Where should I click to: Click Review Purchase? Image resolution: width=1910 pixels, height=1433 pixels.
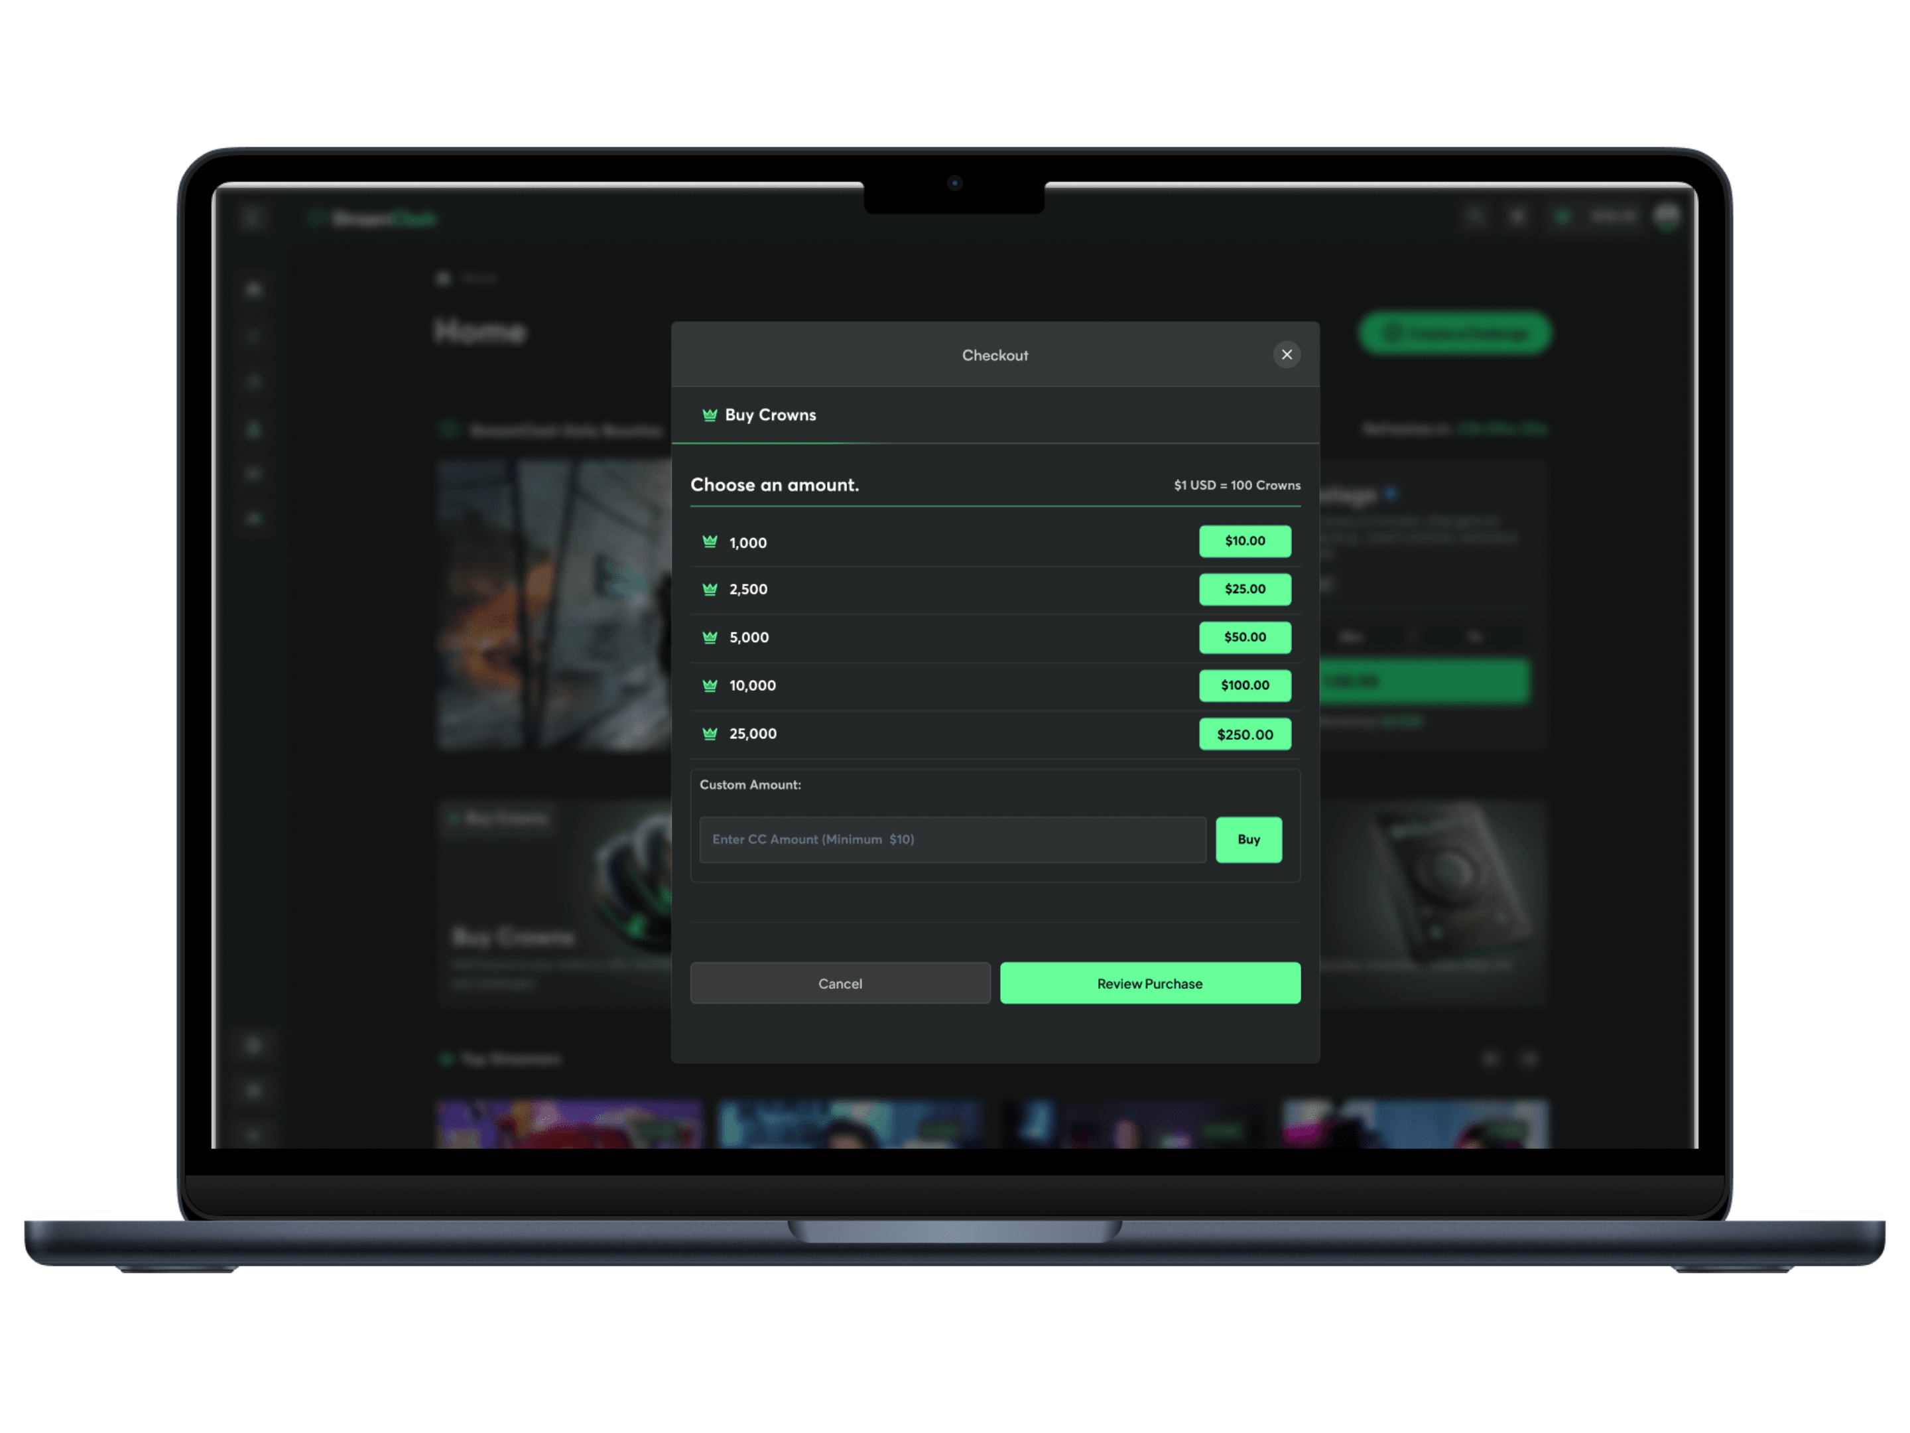tap(1150, 984)
